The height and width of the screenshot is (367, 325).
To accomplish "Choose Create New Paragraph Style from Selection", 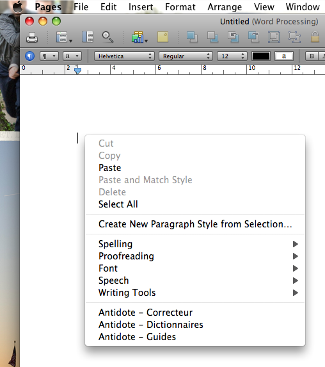I will point(195,224).
